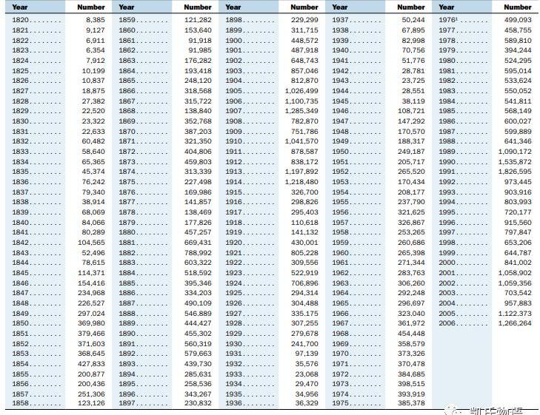Click year 1976 with footnote
Viewport: 540px width, 415px height.
(448, 20)
